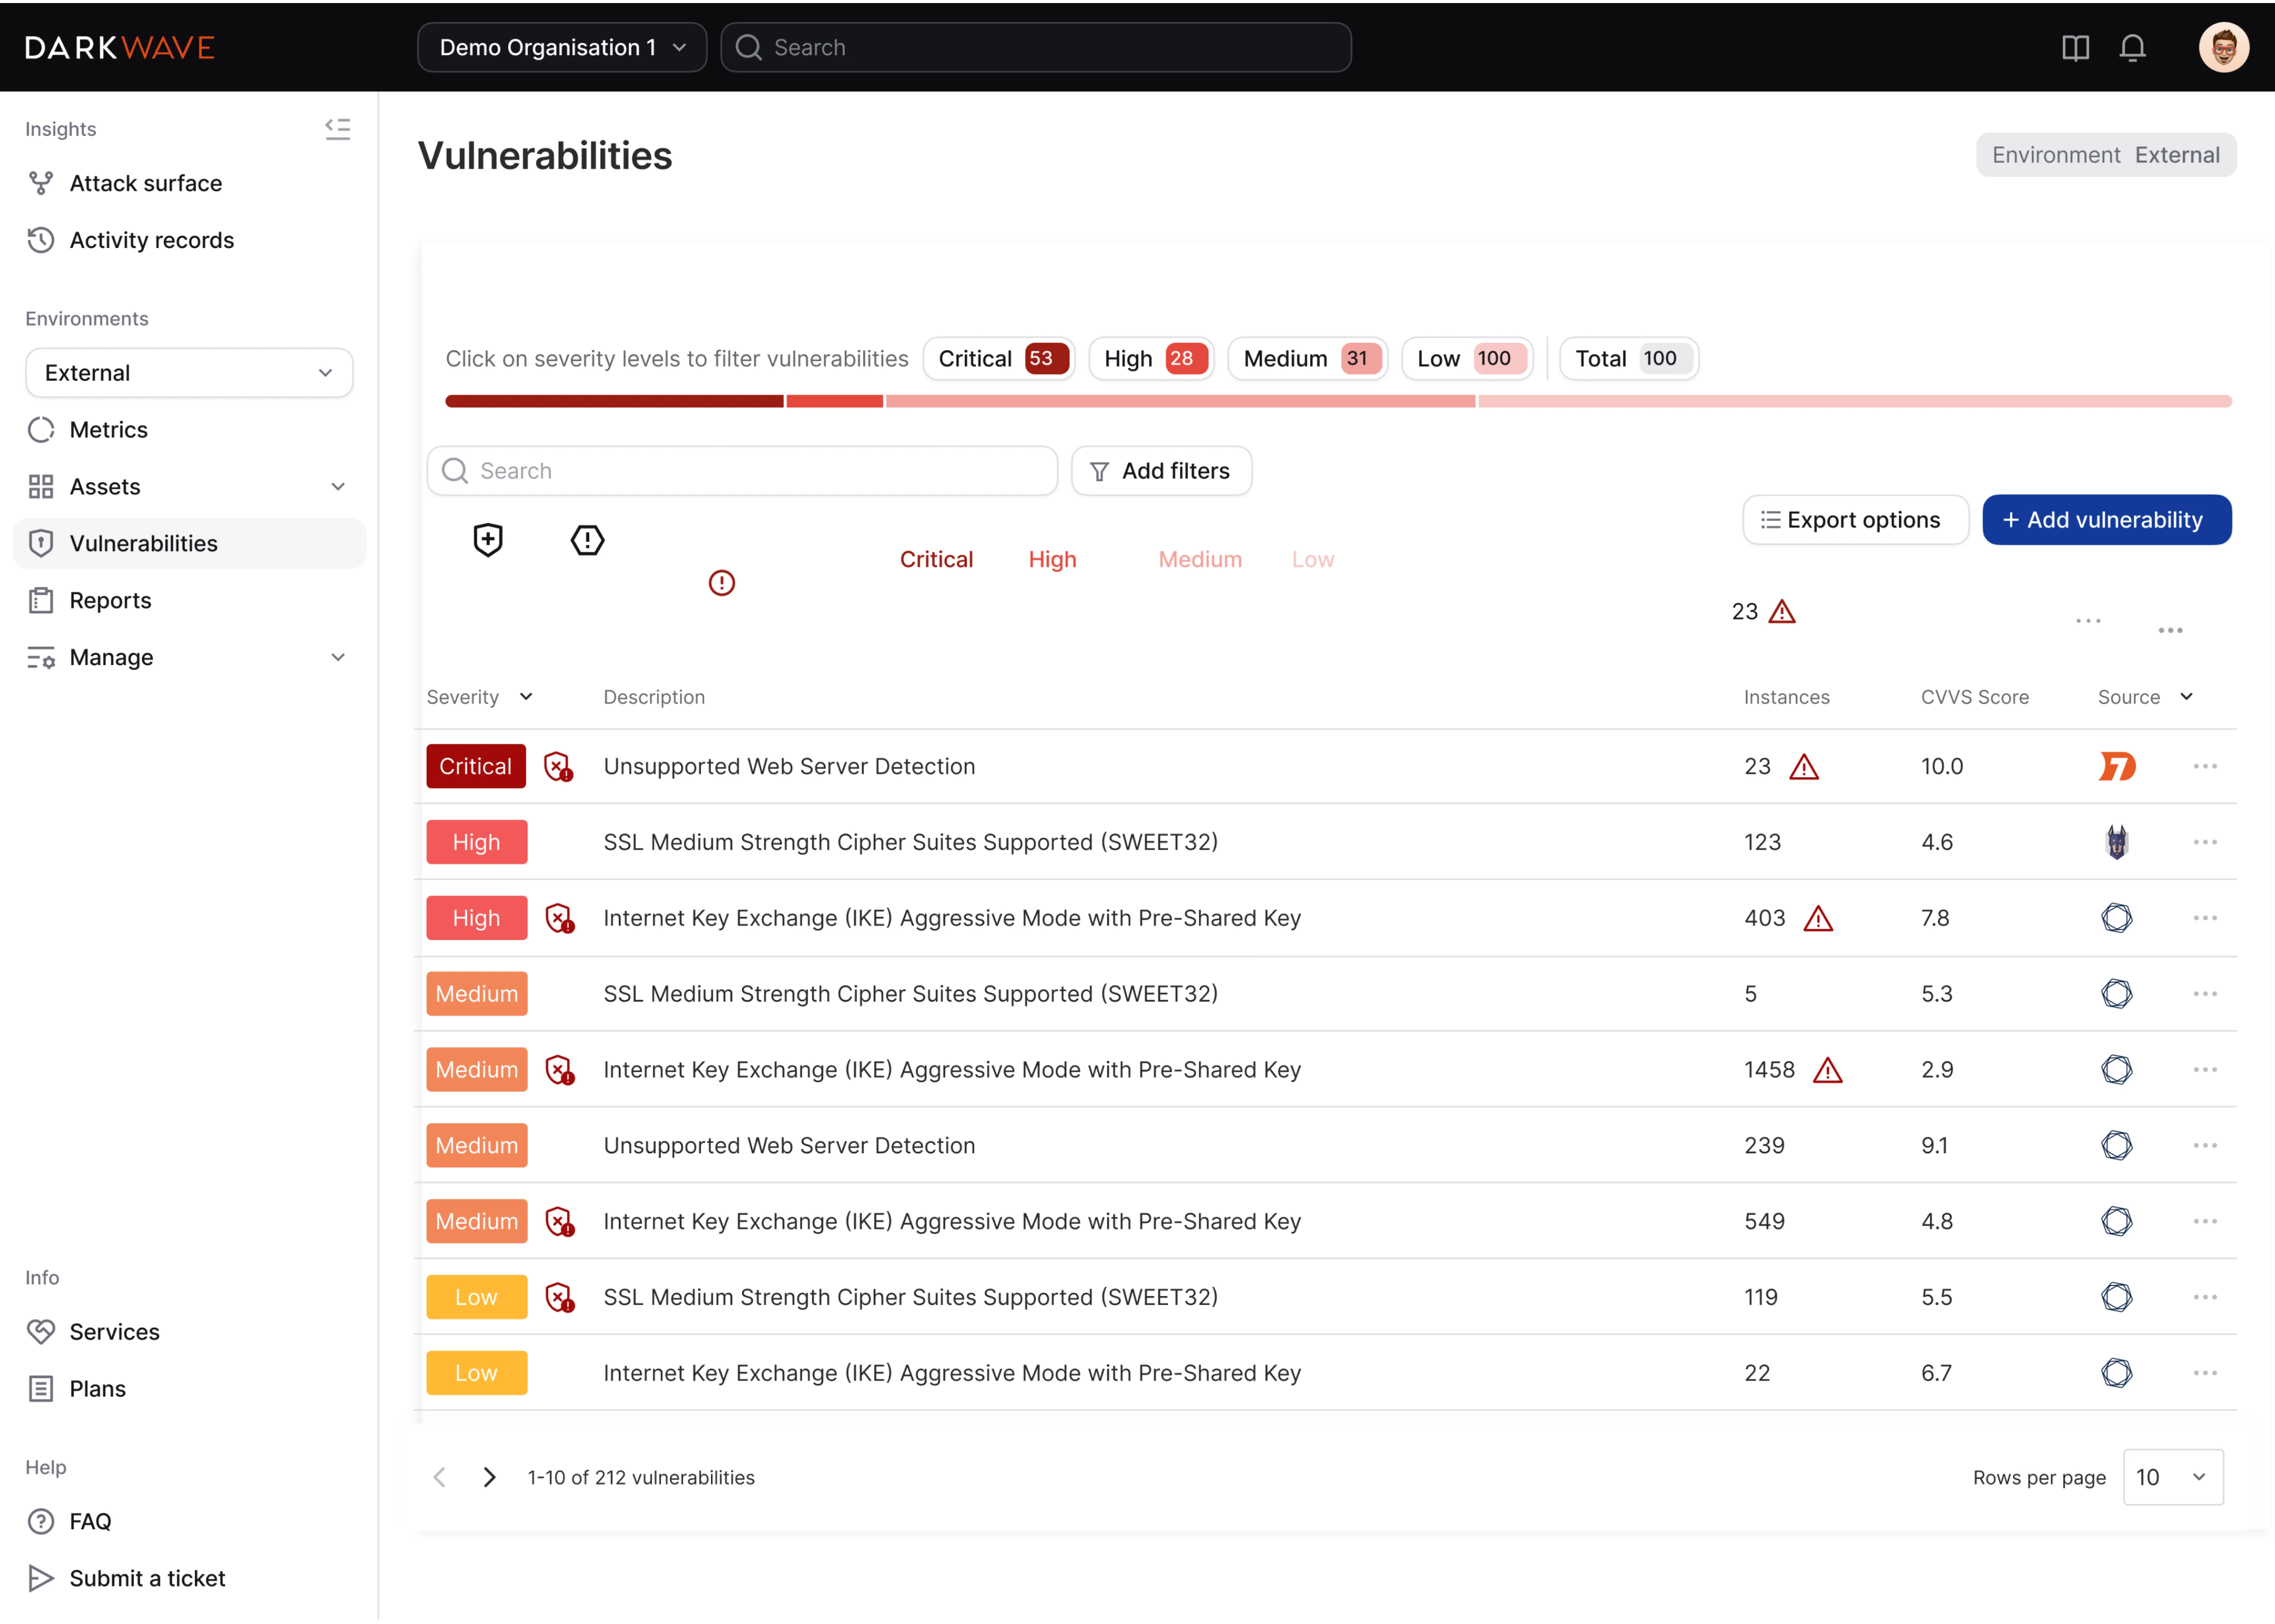Image resolution: width=2275 pixels, height=1624 pixels.
Task: Switch to the Vulnerabilities sidebar section
Action: pos(144,543)
